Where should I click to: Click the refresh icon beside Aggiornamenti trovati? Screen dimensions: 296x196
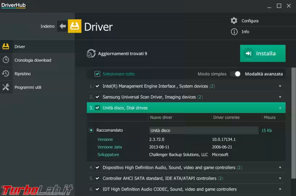[x=91, y=53]
